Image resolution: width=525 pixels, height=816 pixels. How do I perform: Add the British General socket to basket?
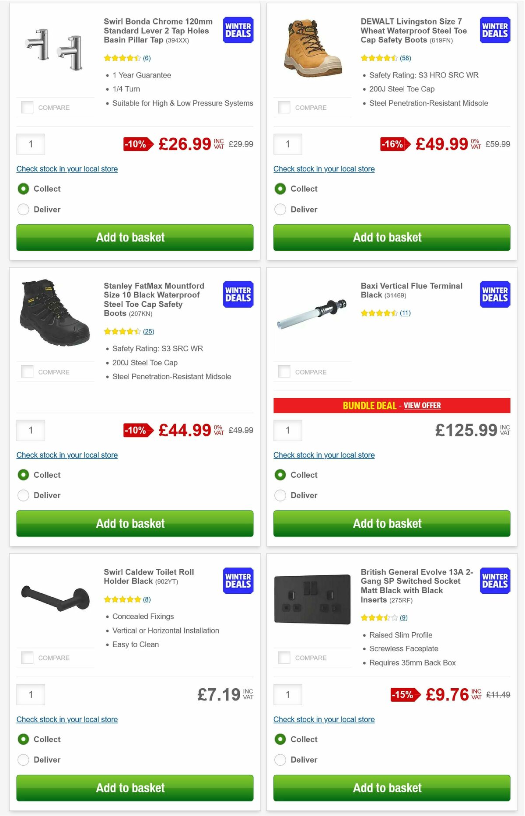click(x=388, y=788)
